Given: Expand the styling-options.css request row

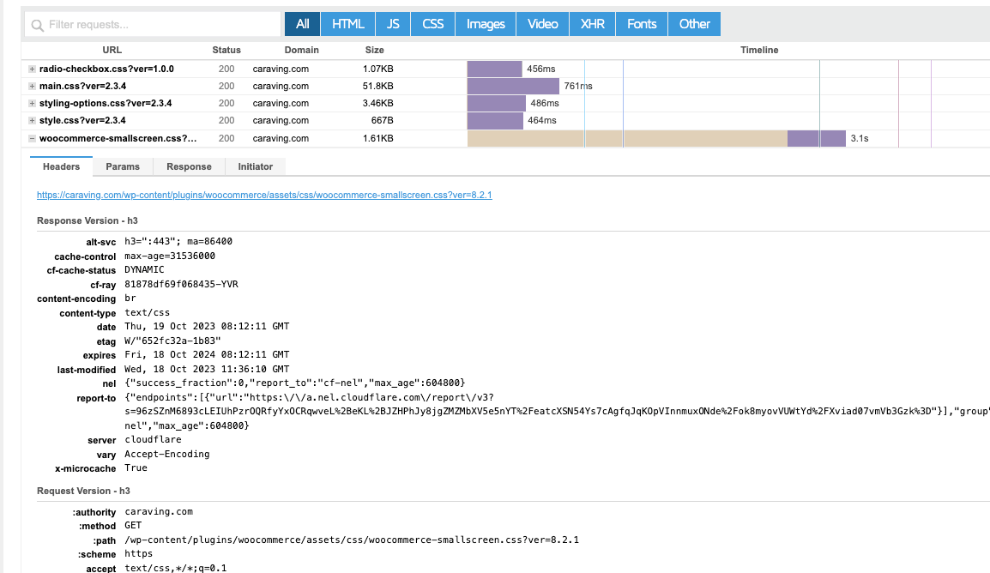Looking at the screenshot, I should tap(32, 103).
